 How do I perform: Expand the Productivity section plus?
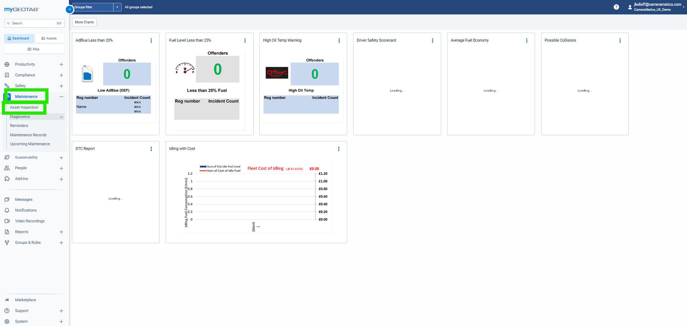[x=61, y=65]
